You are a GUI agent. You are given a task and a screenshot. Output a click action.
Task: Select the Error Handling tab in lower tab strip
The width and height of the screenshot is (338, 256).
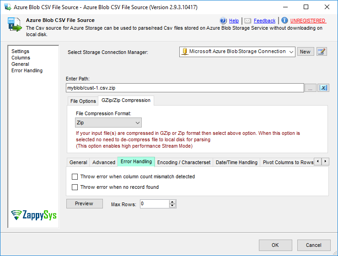136,162
